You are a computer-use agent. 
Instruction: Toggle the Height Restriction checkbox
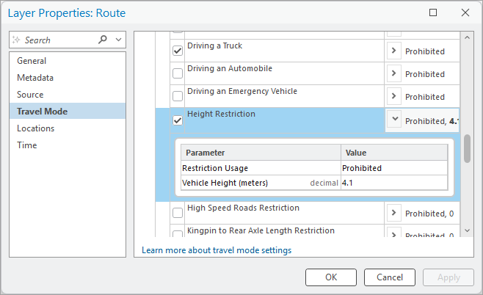(178, 120)
